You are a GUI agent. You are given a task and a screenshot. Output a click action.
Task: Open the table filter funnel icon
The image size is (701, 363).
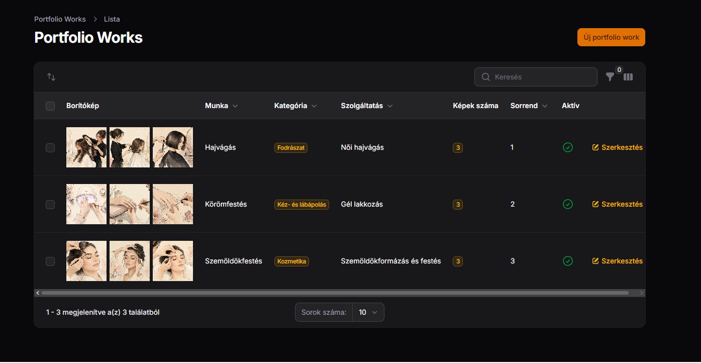pos(610,77)
